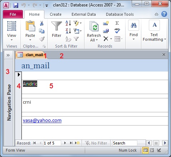
Task: Click the Refresh All button
Action: [x=94, y=31]
